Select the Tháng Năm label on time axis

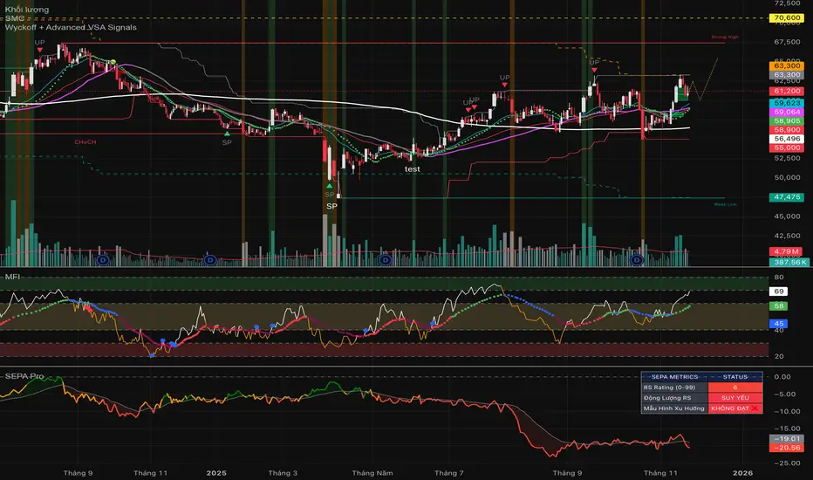(x=372, y=473)
